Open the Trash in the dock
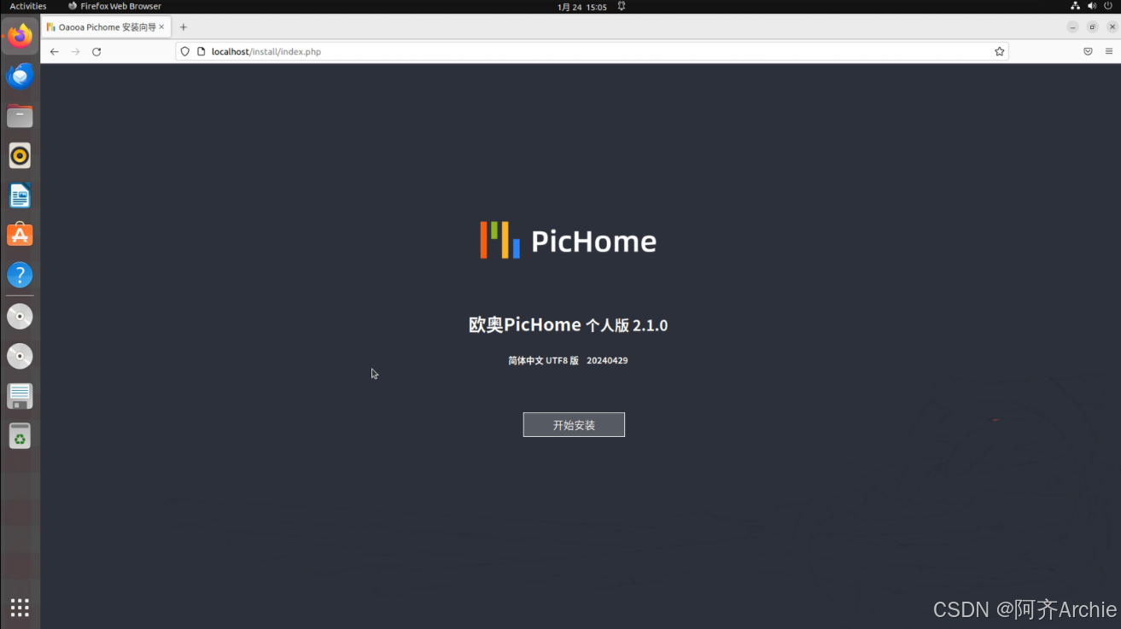This screenshot has width=1121, height=629. tap(20, 436)
